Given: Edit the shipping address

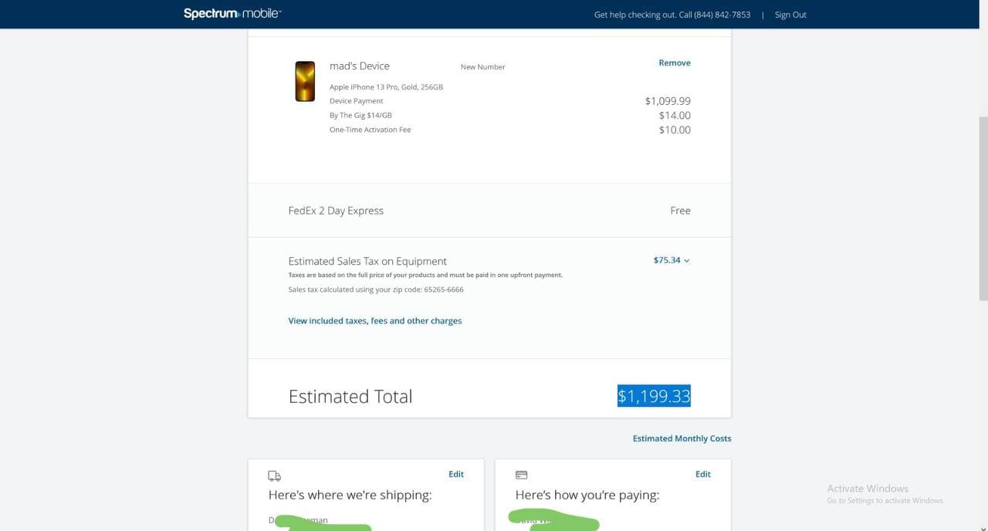Looking at the screenshot, I should pos(456,475).
